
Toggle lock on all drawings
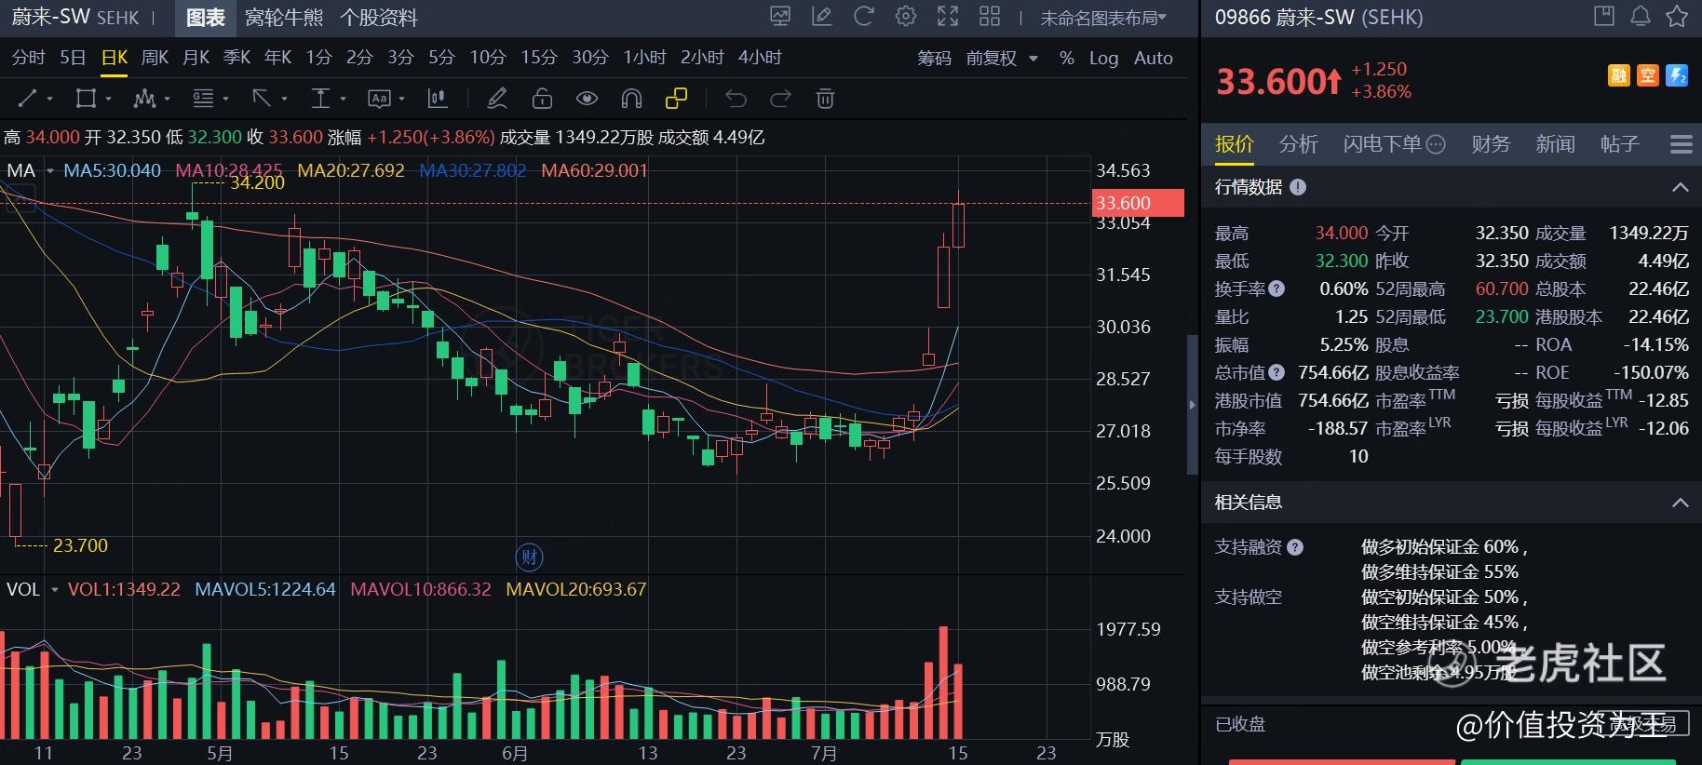[542, 99]
